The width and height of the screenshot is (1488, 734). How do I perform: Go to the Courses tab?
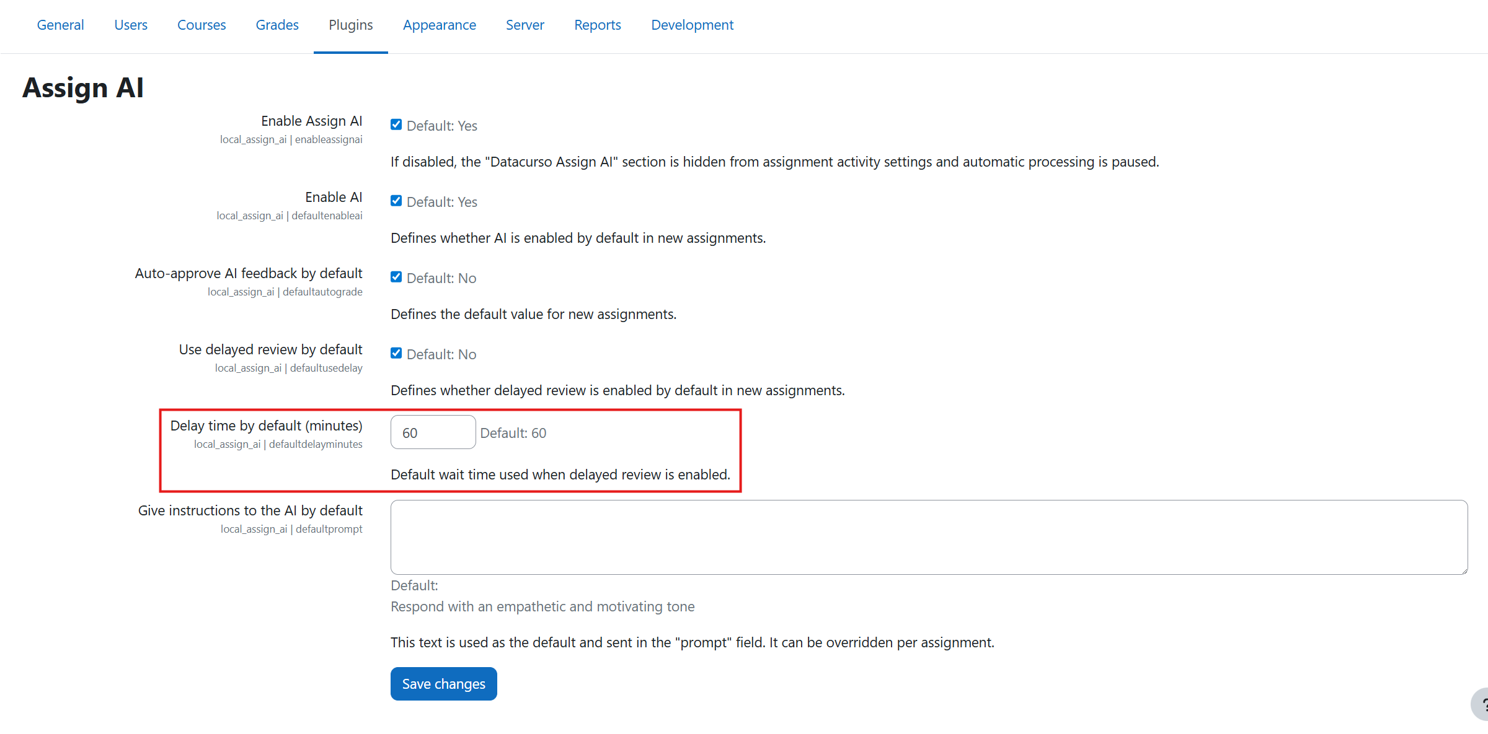(x=201, y=25)
